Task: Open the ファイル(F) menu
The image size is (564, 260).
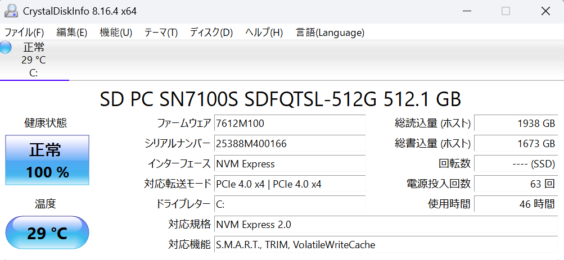Action: (x=24, y=33)
